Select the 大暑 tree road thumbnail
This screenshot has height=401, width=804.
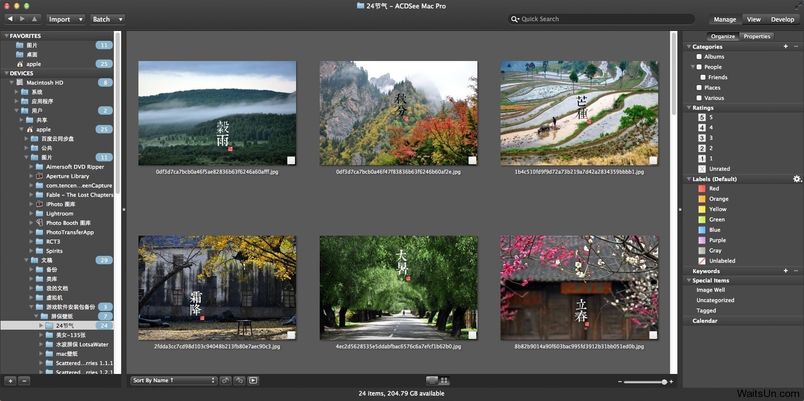coord(399,288)
